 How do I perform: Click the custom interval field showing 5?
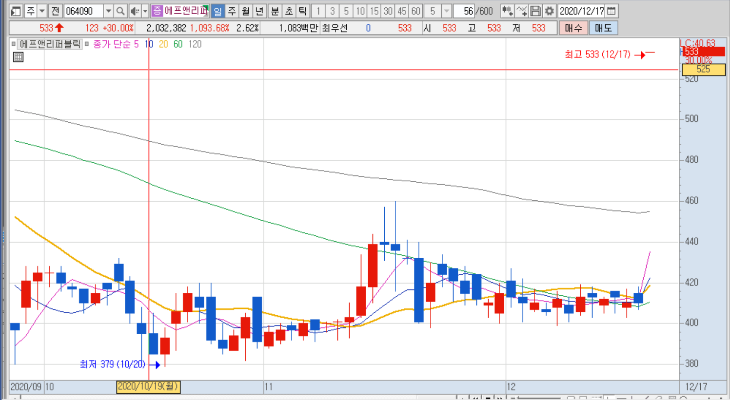click(x=433, y=11)
